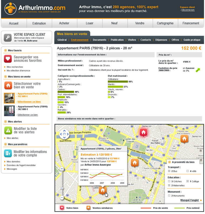The height and width of the screenshot is (214, 205).
Task: Open the Financement menu item
Action: click(191, 23)
